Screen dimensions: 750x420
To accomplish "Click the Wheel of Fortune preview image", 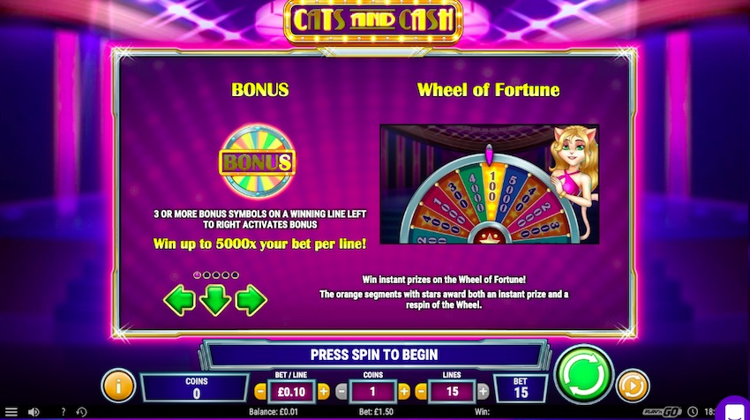I will coord(490,184).
